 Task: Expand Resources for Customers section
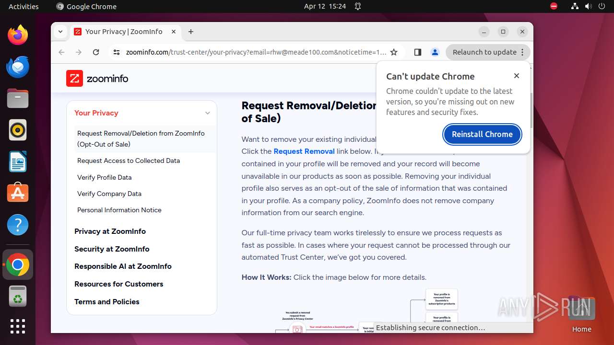coord(118,284)
